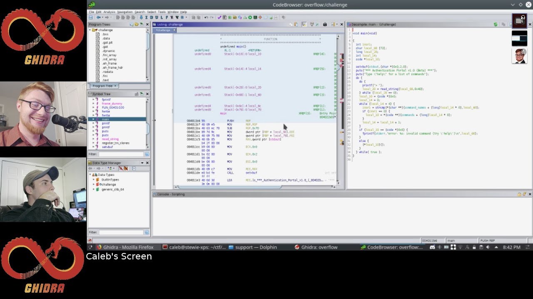Switch to the challenge listing tab
Screen dimensions: 533x299
(163, 30)
